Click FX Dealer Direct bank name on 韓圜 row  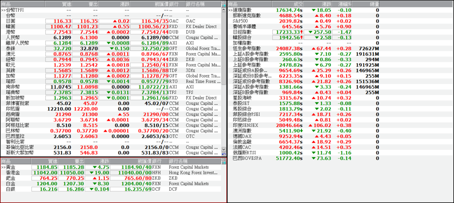click(201, 26)
